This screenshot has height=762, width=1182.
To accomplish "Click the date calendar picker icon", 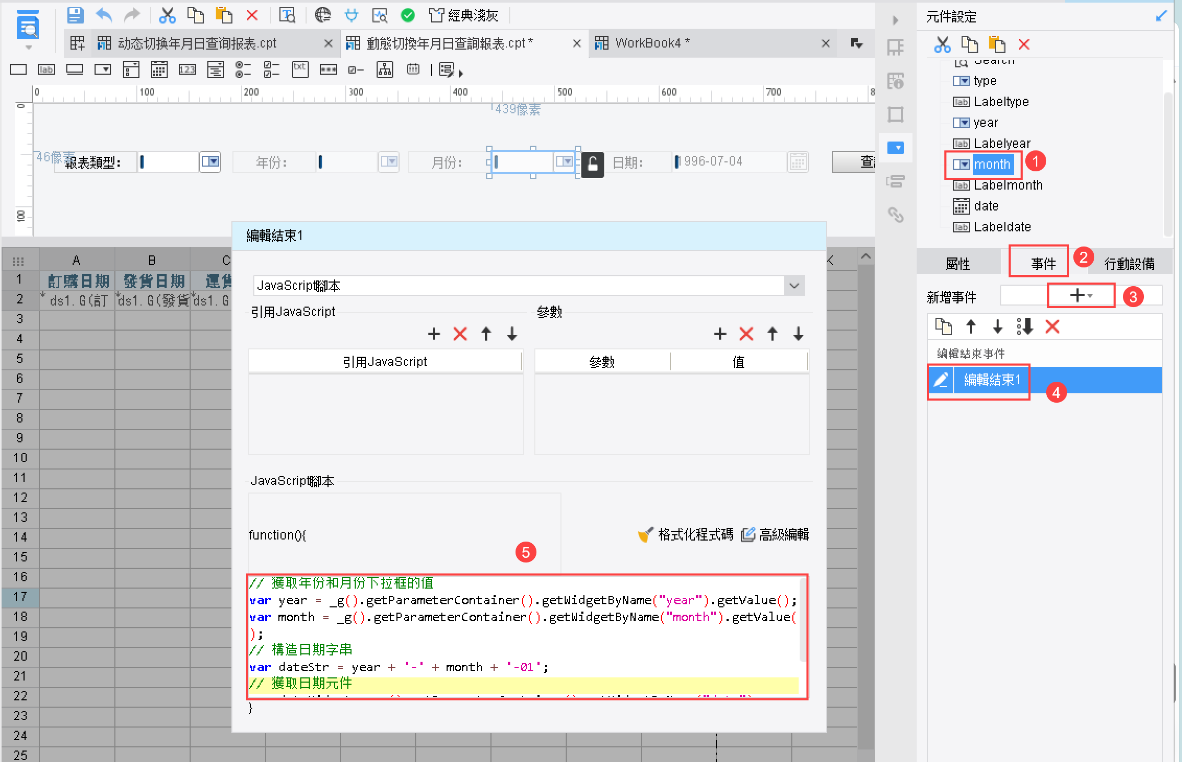I will [x=798, y=162].
